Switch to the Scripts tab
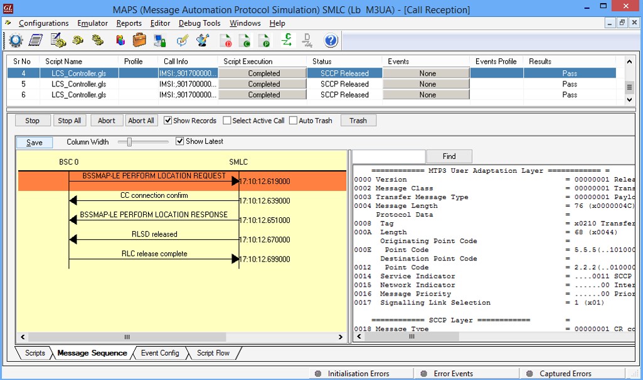The width and height of the screenshot is (643, 380). pos(35,353)
